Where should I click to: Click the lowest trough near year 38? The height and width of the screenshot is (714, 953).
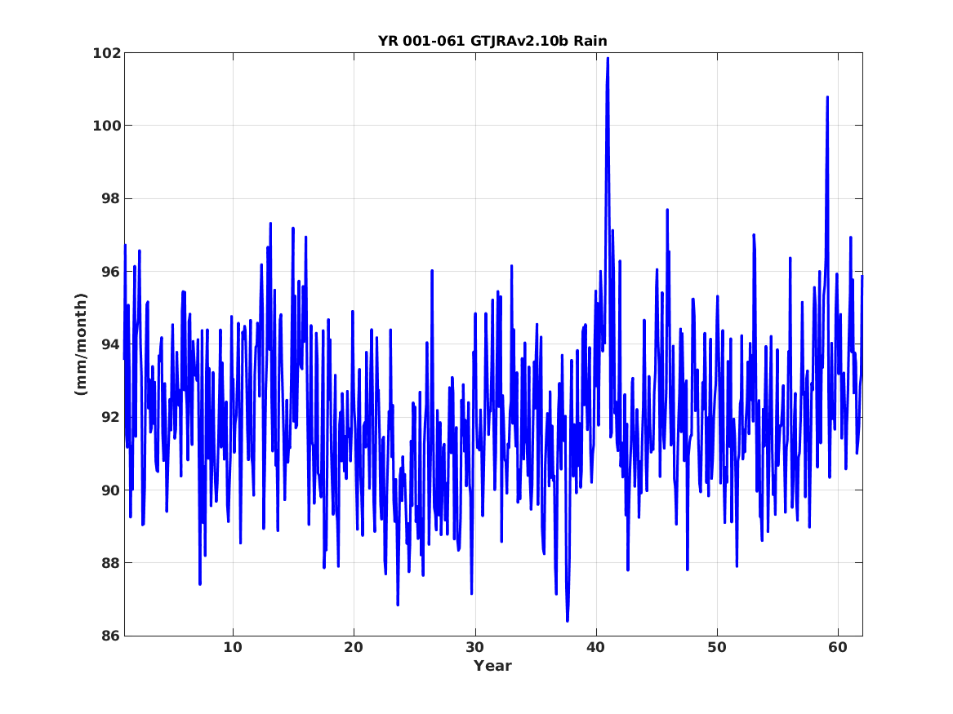tap(567, 620)
